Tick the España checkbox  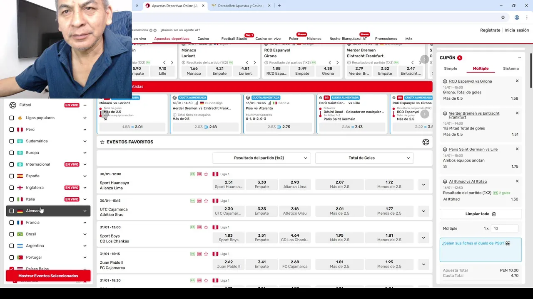tap(12, 176)
